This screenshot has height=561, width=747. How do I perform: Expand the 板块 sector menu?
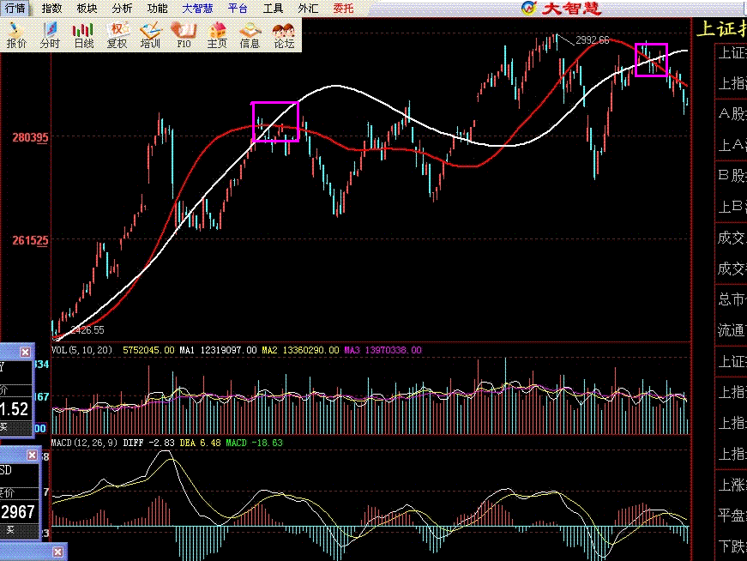(87, 8)
